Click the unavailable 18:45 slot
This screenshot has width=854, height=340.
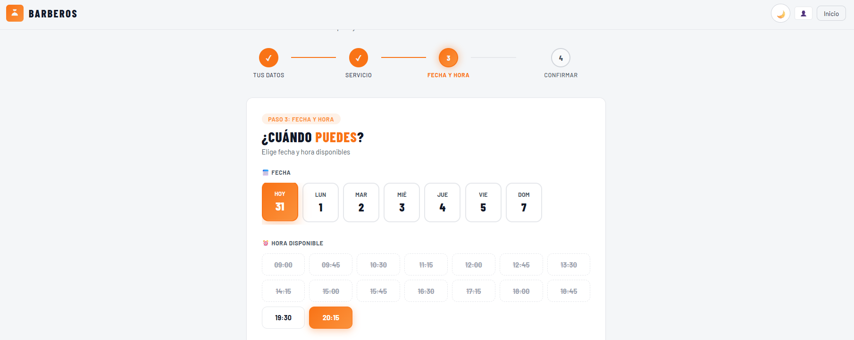click(569, 291)
